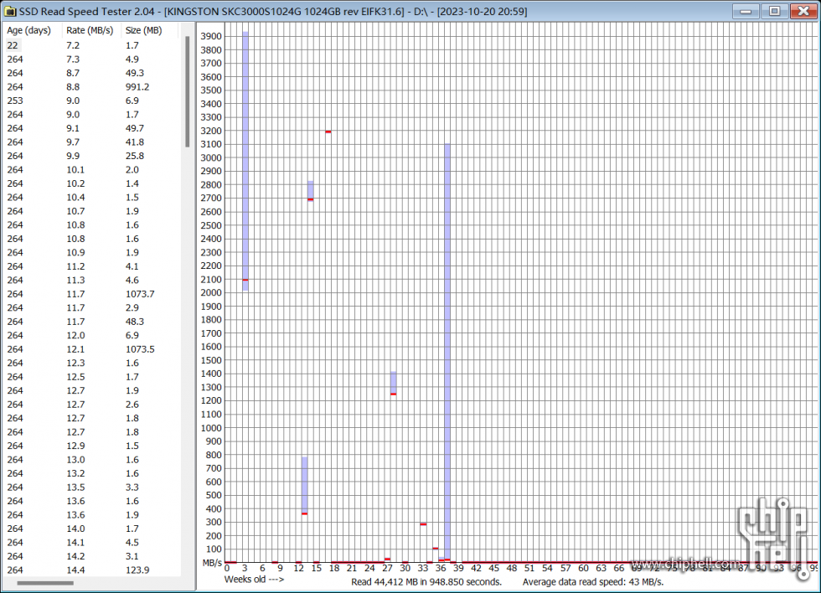This screenshot has height=593, width=821.
Task: Click the rate value 14.0
Action: [75, 529]
